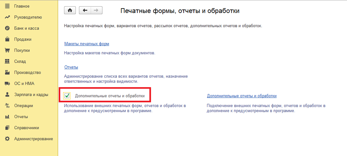This screenshot has height=156, width=347.
Task: Click the truck icon for ОС и НМА
Action: pyautogui.click(x=7, y=84)
